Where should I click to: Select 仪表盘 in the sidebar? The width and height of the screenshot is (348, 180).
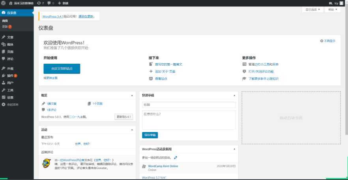(17, 13)
